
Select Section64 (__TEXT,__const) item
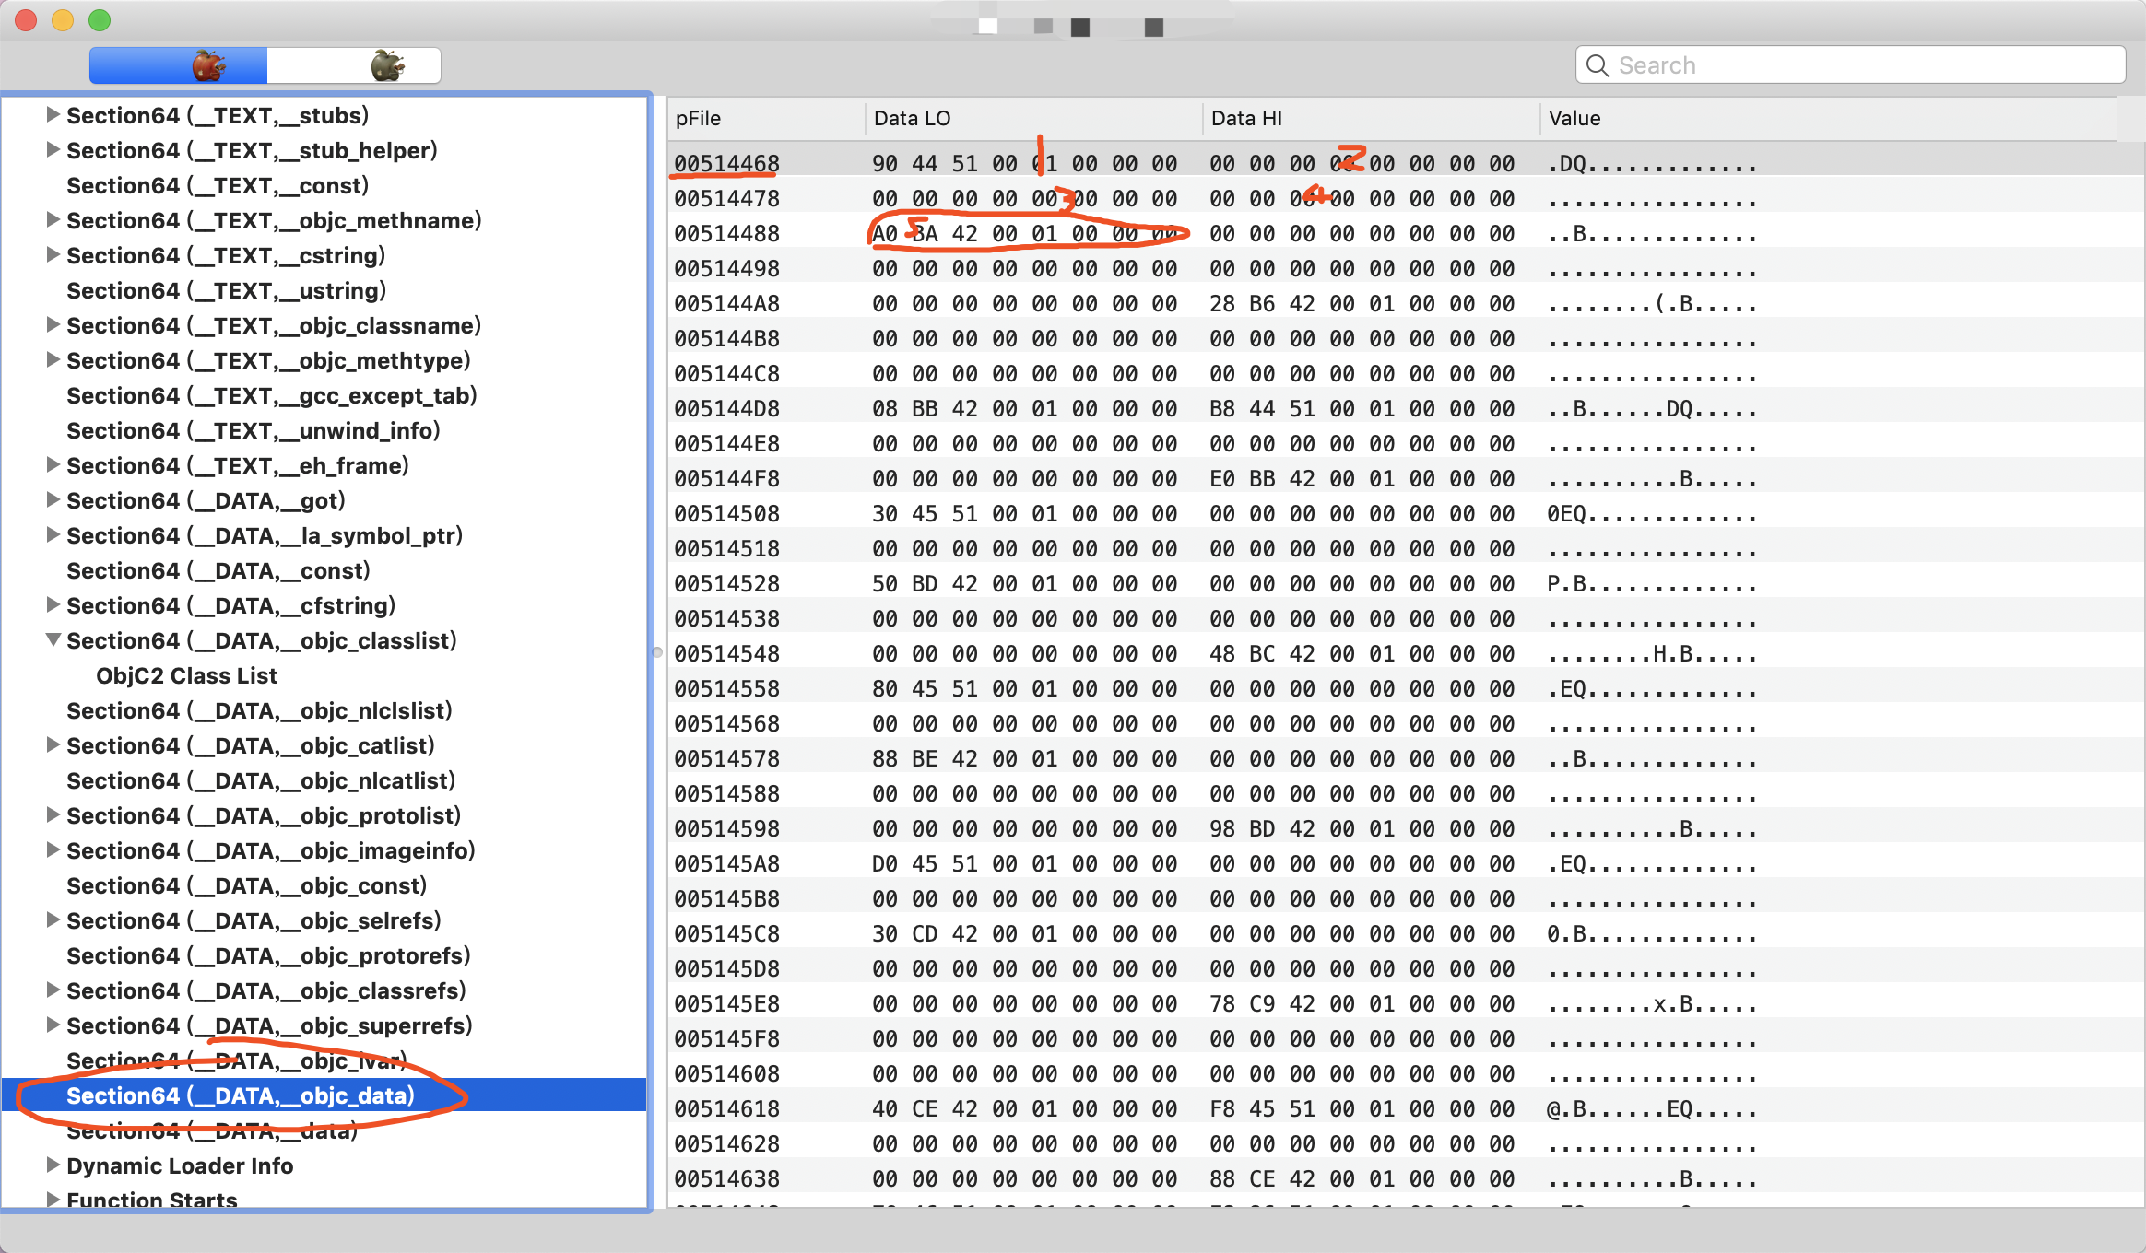pyautogui.click(x=218, y=185)
